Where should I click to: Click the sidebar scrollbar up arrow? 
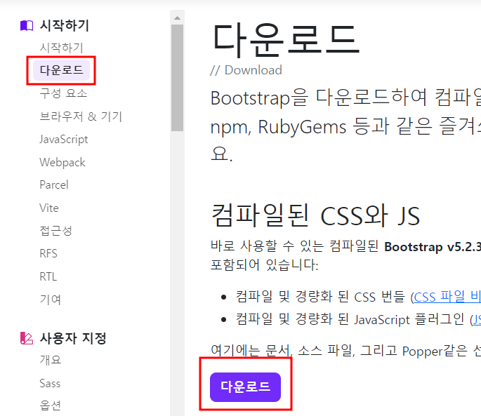click(x=178, y=18)
